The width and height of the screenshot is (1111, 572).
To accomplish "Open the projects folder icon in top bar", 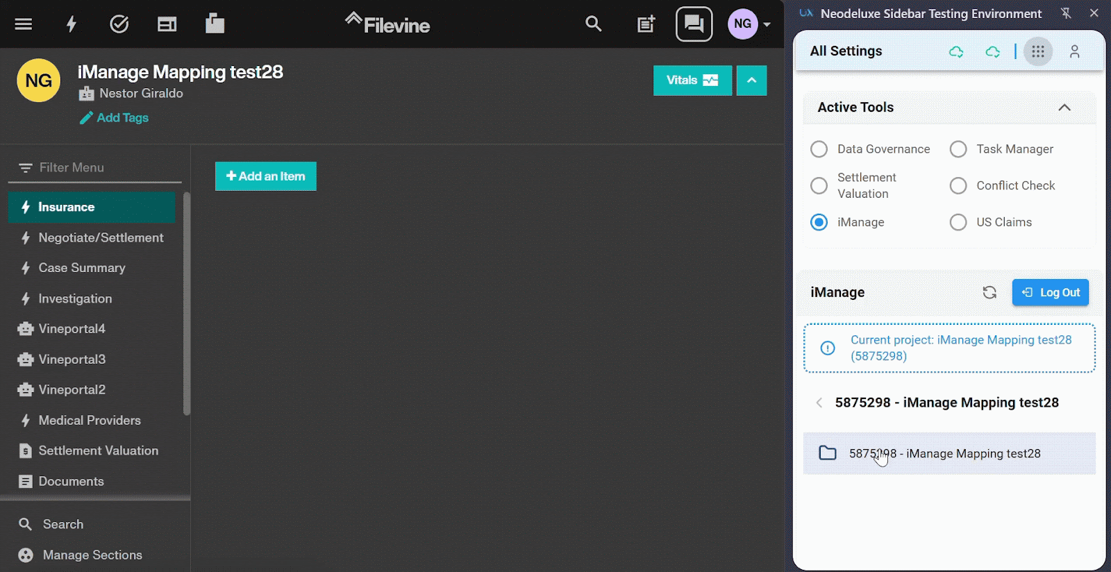I will coord(215,24).
